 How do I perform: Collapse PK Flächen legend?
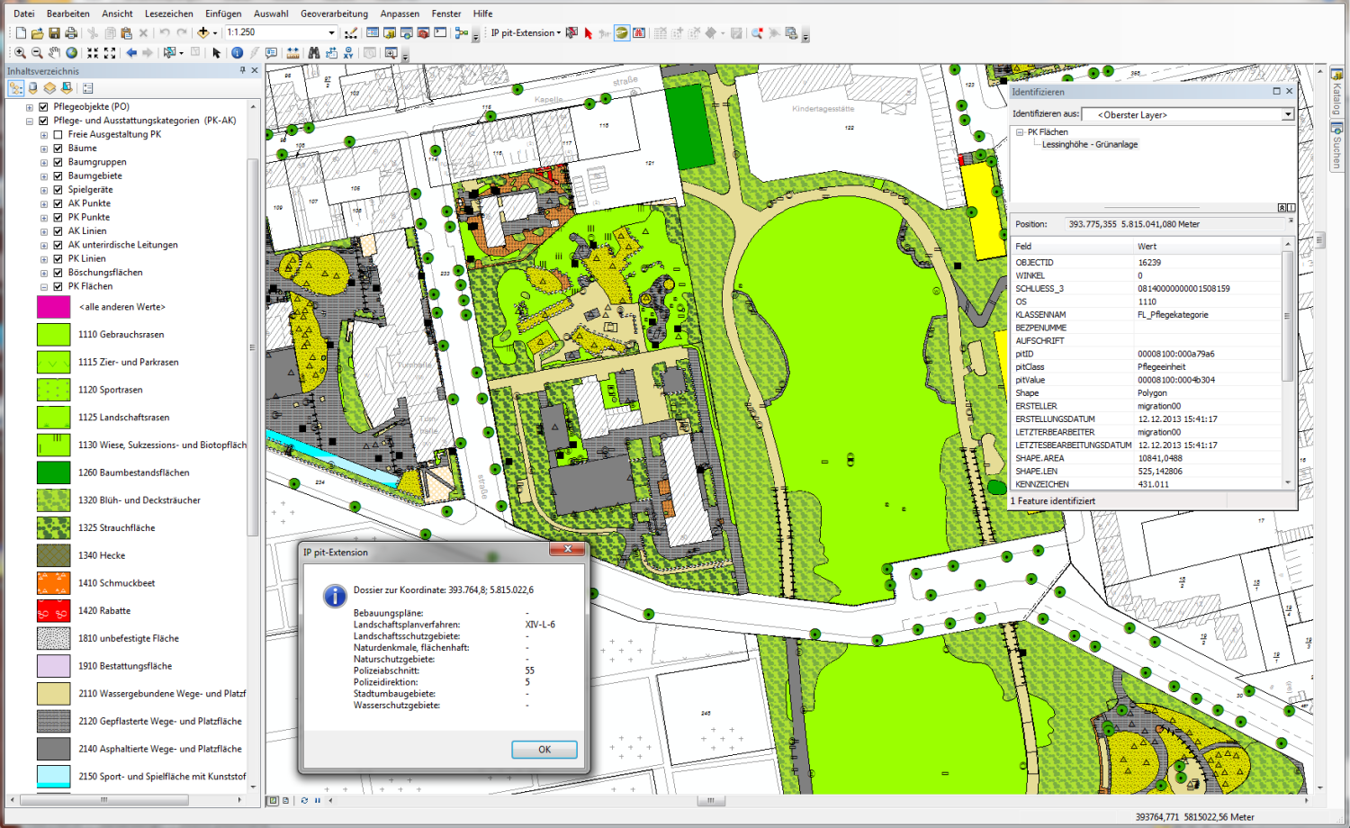pyautogui.click(x=44, y=286)
